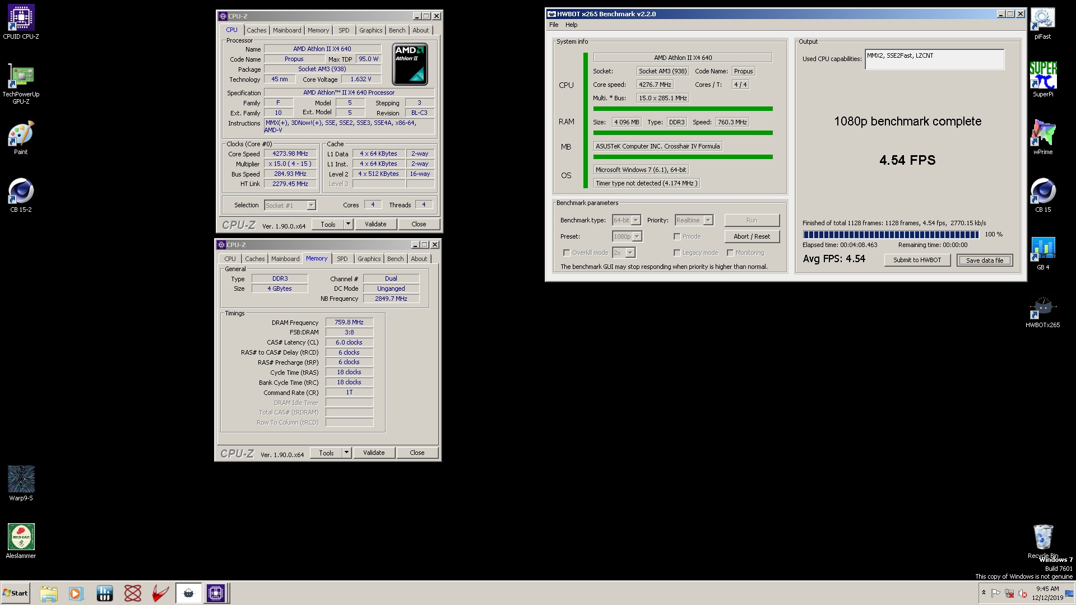Click Tools button in upper CPU-Z

[328, 224]
